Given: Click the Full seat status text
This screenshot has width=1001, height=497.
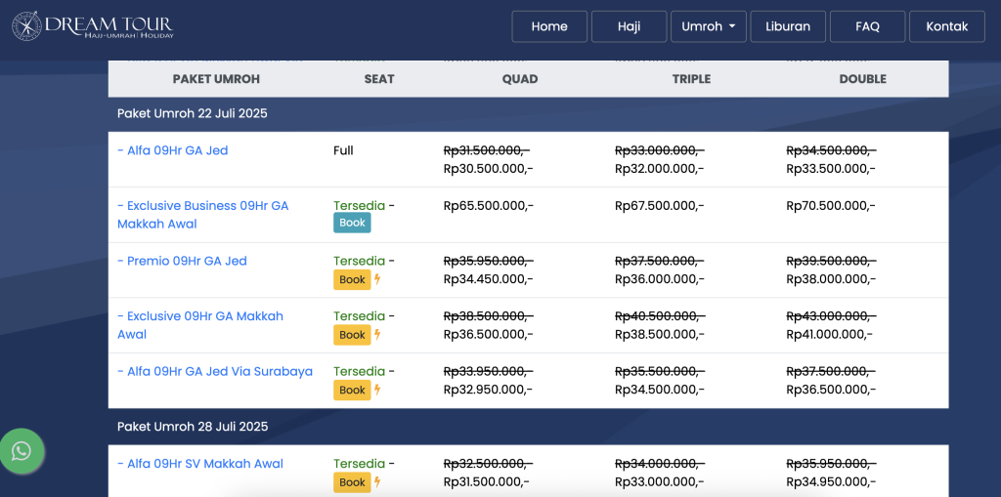Looking at the screenshot, I should [x=343, y=150].
